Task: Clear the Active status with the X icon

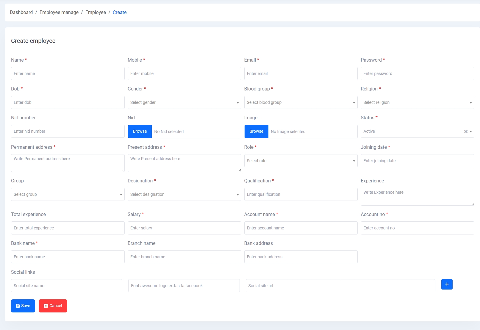Action: coord(466,132)
